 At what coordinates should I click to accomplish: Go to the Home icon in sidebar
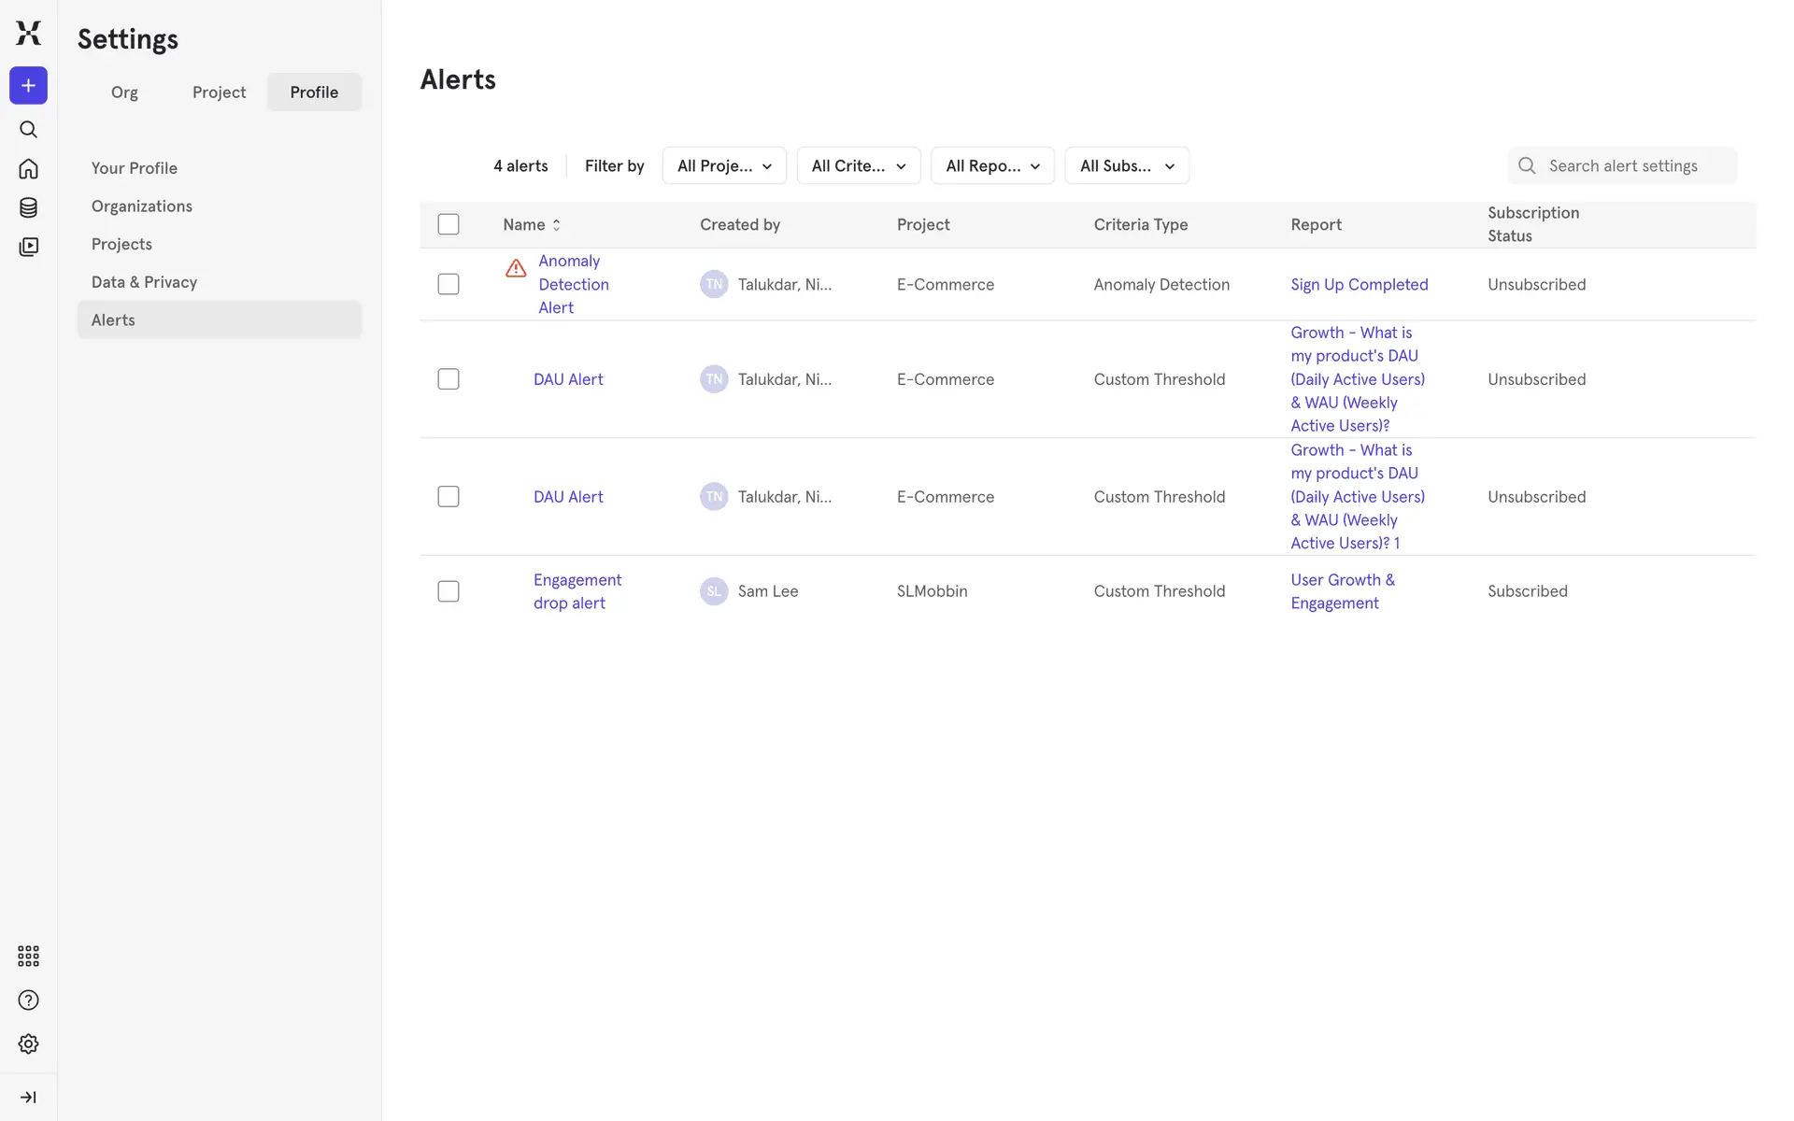point(28,169)
